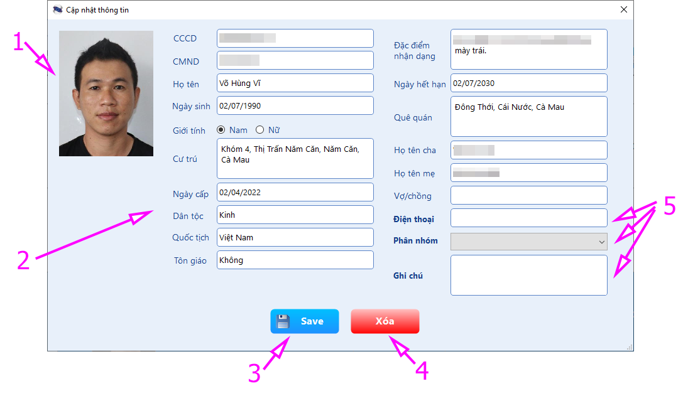Focus the Ghi chú notes box

click(x=528, y=275)
